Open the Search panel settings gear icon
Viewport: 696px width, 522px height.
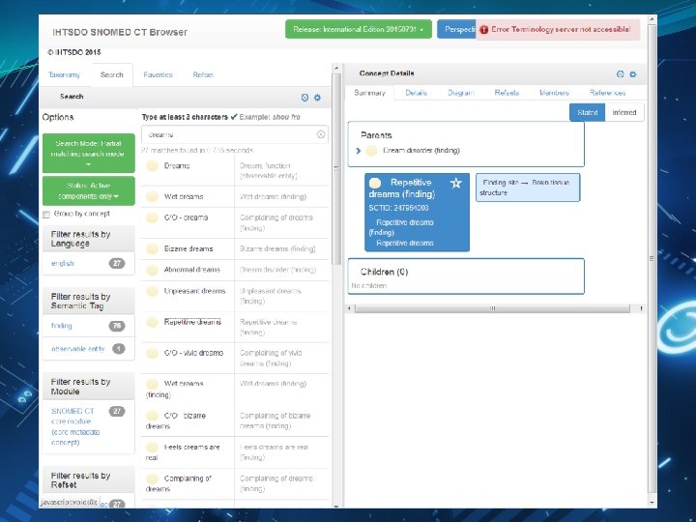point(317,98)
